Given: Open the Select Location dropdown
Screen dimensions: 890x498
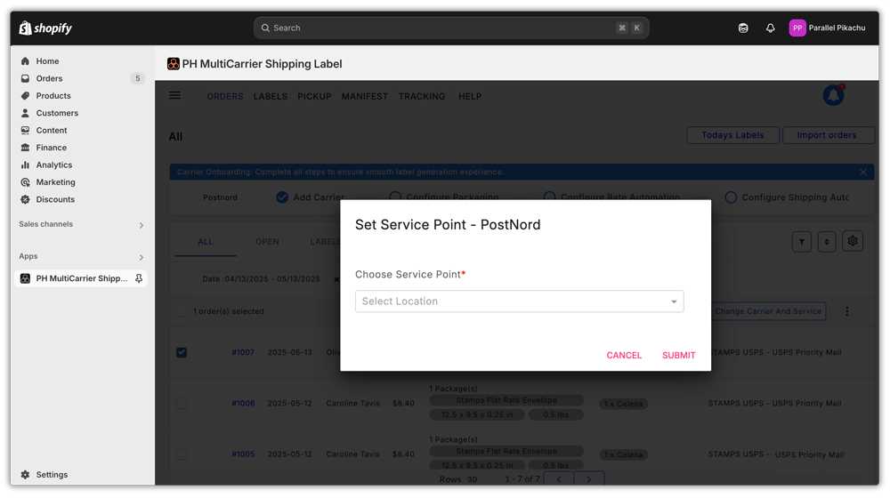Looking at the screenshot, I should point(520,301).
